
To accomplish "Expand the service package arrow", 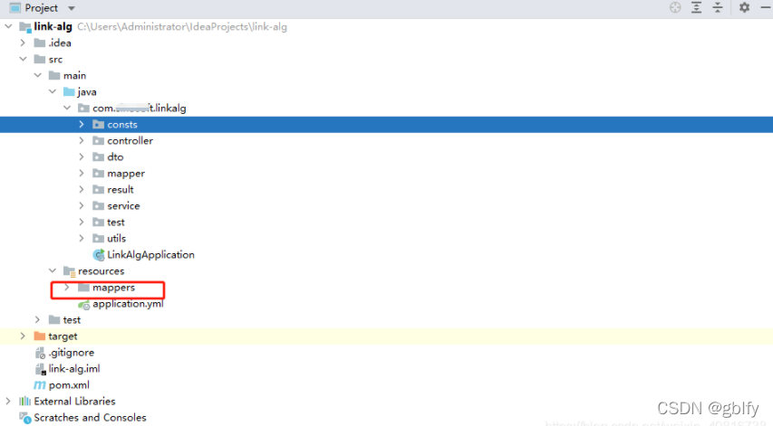I will (x=82, y=205).
